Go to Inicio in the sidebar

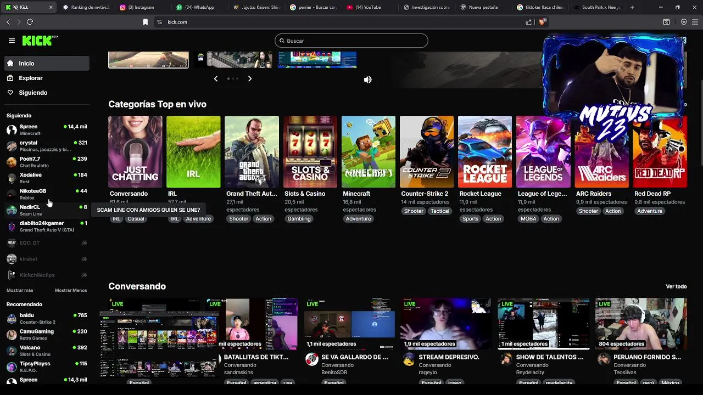[47, 64]
